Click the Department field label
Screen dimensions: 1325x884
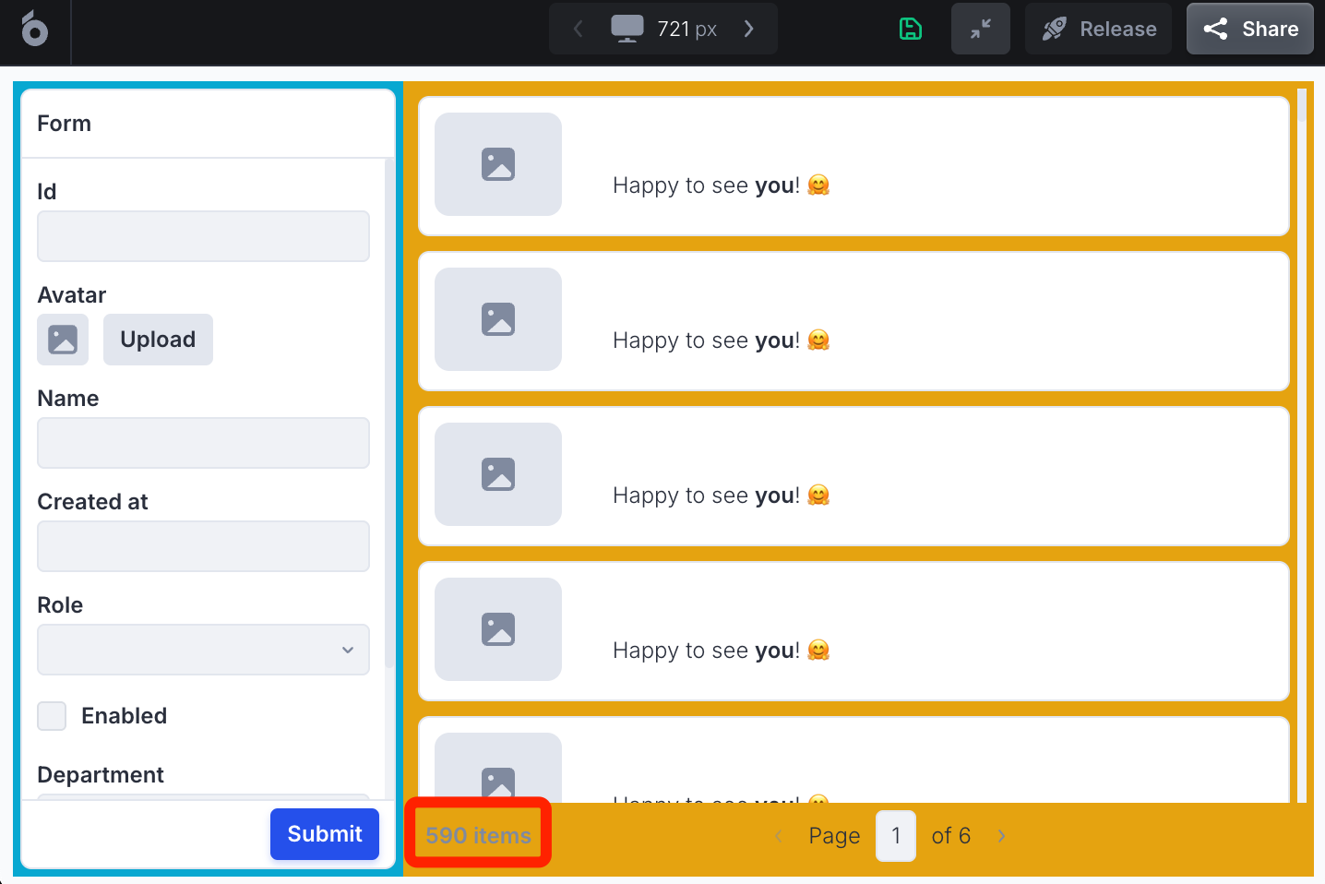coord(101,775)
